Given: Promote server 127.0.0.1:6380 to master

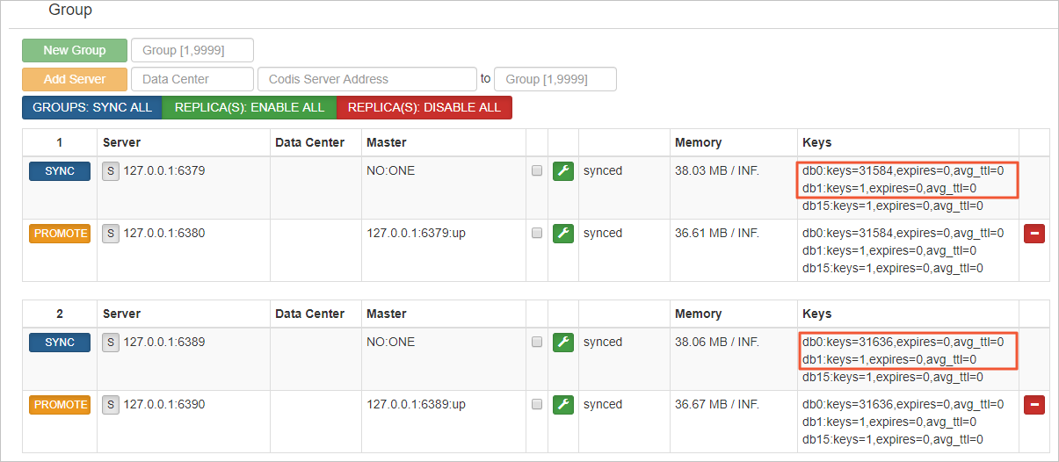Looking at the screenshot, I should 61,234.
